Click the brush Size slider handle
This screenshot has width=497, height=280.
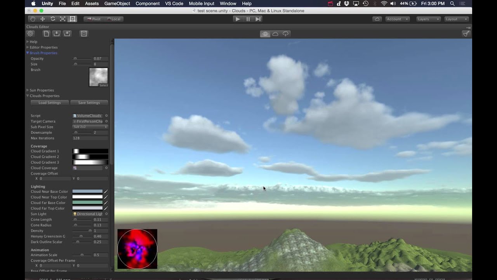75,64
